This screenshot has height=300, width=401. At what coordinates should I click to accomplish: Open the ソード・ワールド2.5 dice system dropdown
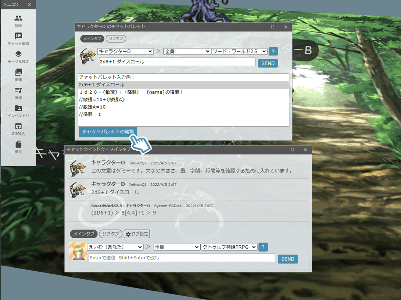239,51
